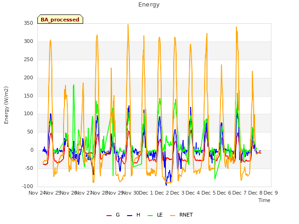Click the 200 y-axis tick value
The height and width of the screenshot is (224, 299).
coord(28,78)
